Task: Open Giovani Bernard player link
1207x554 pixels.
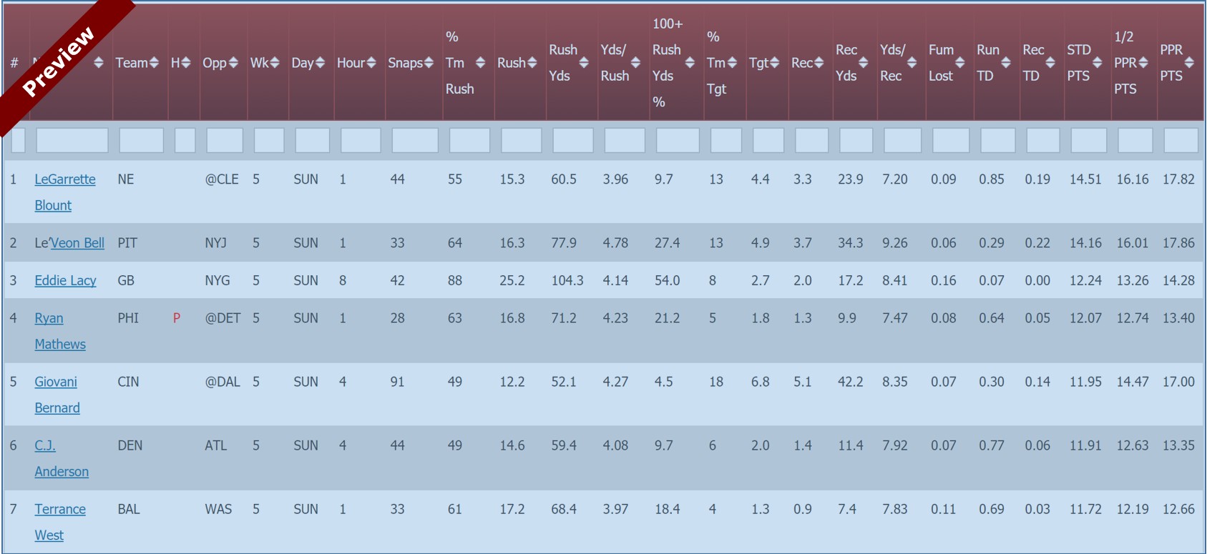Action: tap(56, 382)
